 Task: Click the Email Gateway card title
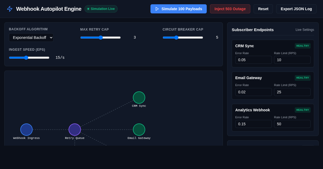[x=248, y=78]
